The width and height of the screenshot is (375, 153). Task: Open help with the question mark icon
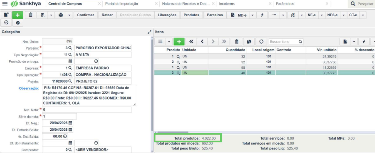click(x=17, y=23)
